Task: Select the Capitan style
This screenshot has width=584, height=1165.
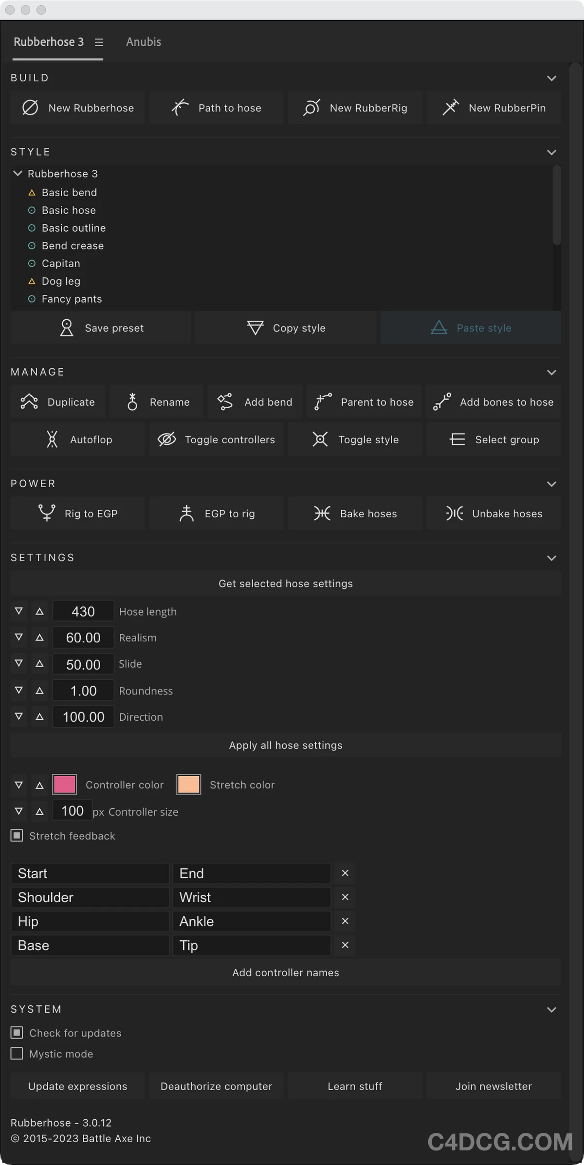Action: coord(61,263)
